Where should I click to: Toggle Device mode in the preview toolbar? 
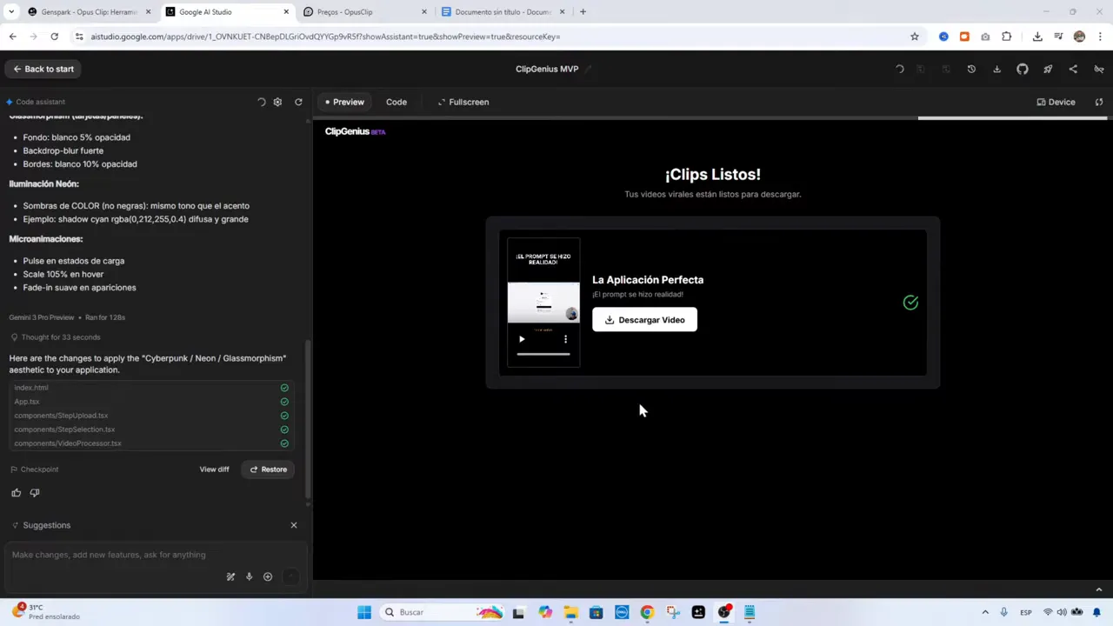coord(1055,102)
